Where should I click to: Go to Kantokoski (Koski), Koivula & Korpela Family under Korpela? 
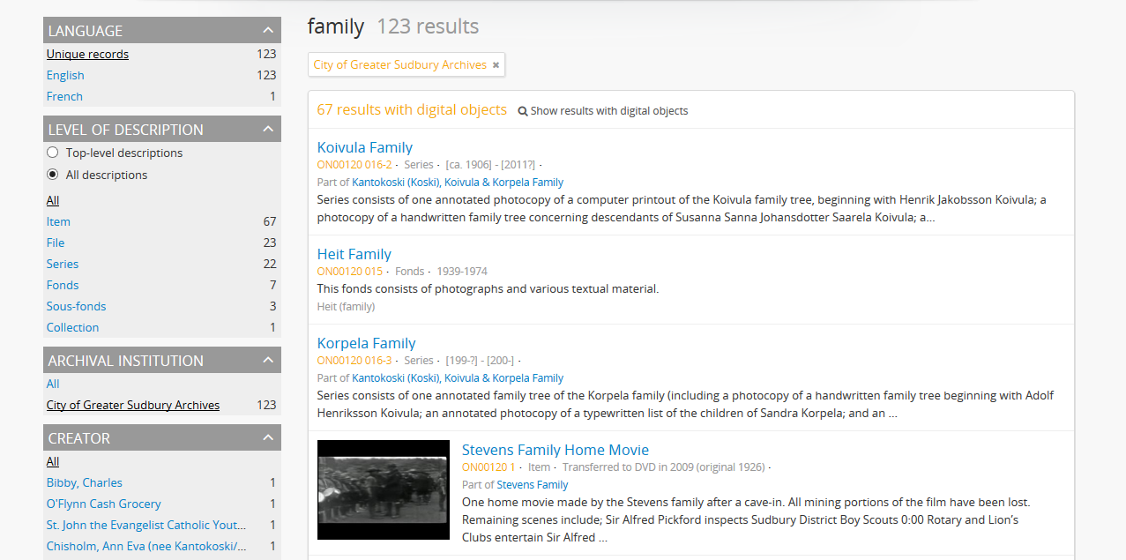click(x=458, y=377)
